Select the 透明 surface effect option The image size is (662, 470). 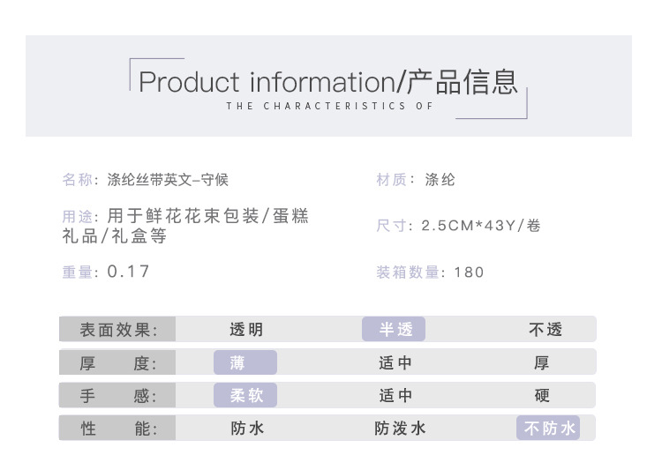click(x=246, y=330)
